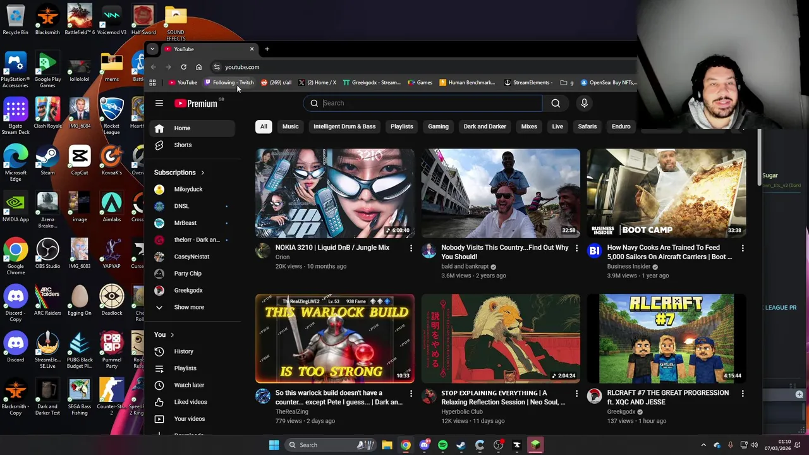Viewport: 809px width, 455px height.
Task: Open the Chrome tab search dropdown
Action: [152, 49]
